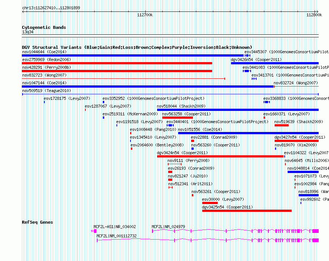Open gene MCF2L-AS1|NR_034002
The image size is (329, 261).
115,227
